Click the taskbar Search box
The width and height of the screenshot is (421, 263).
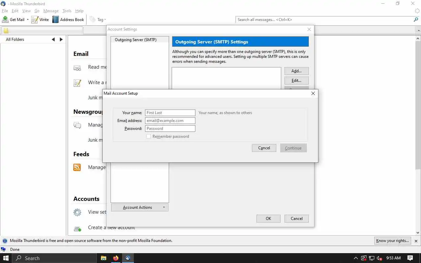54,258
